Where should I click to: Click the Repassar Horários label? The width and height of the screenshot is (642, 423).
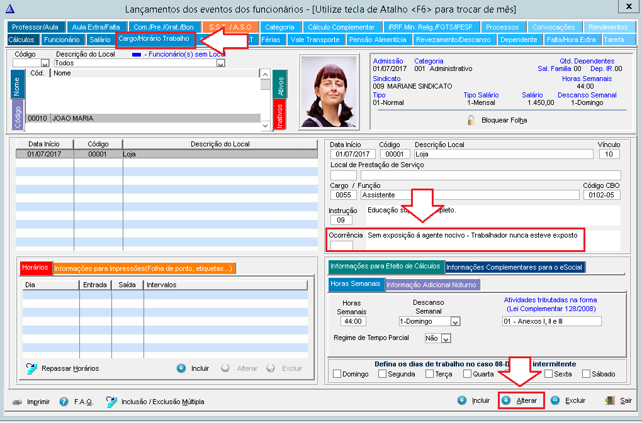point(70,368)
